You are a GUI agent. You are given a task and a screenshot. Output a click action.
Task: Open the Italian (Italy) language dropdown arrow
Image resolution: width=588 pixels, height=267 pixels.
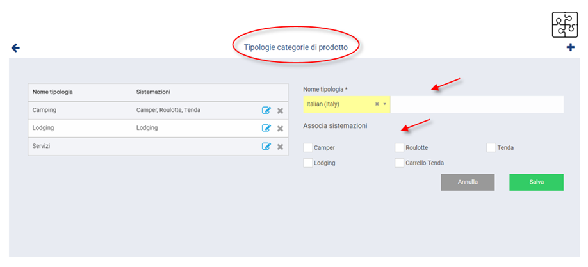tap(385, 104)
